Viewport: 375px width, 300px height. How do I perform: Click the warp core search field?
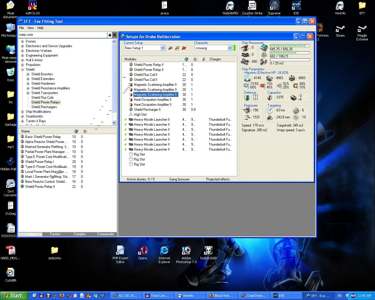62,35
